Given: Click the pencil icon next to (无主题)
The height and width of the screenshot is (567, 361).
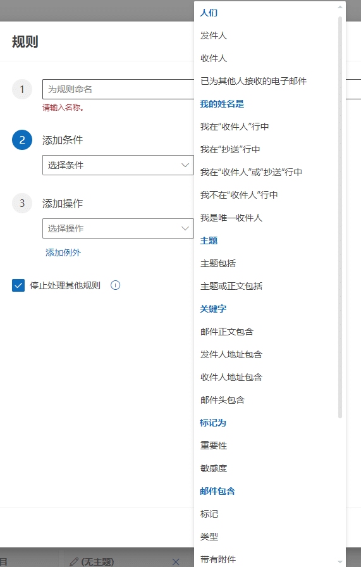Looking at the screenshot, I should (x=74, y=561).
